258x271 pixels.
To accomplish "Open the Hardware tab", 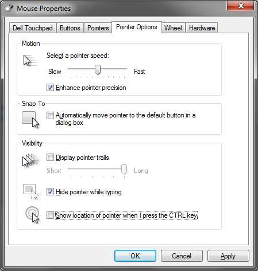I will [202, 28].
